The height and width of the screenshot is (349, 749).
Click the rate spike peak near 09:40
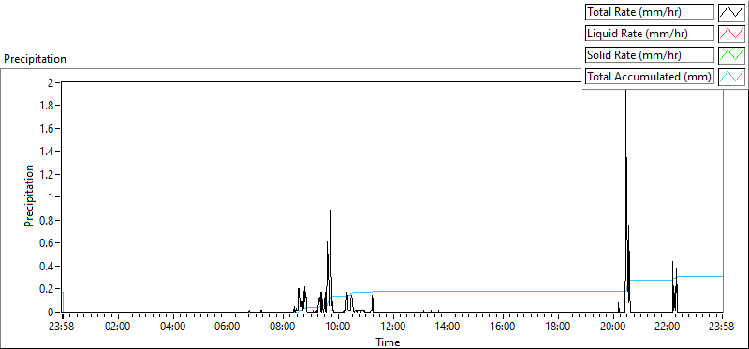coord(330,200)
